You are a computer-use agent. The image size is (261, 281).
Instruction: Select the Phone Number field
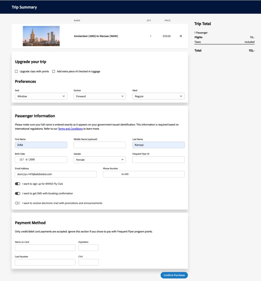tap(144, 174)
